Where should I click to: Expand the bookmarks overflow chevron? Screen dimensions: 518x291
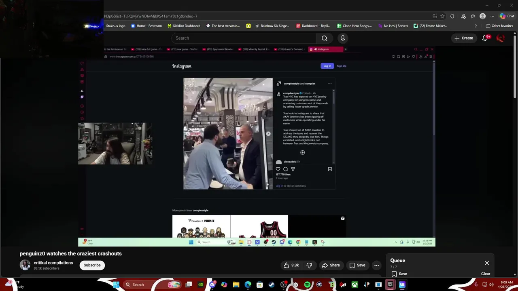click(x=476, y=26)
